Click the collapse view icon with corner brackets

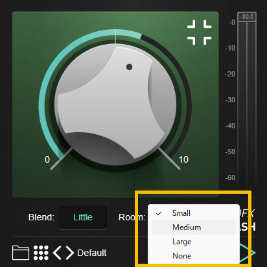coord(199,32)
